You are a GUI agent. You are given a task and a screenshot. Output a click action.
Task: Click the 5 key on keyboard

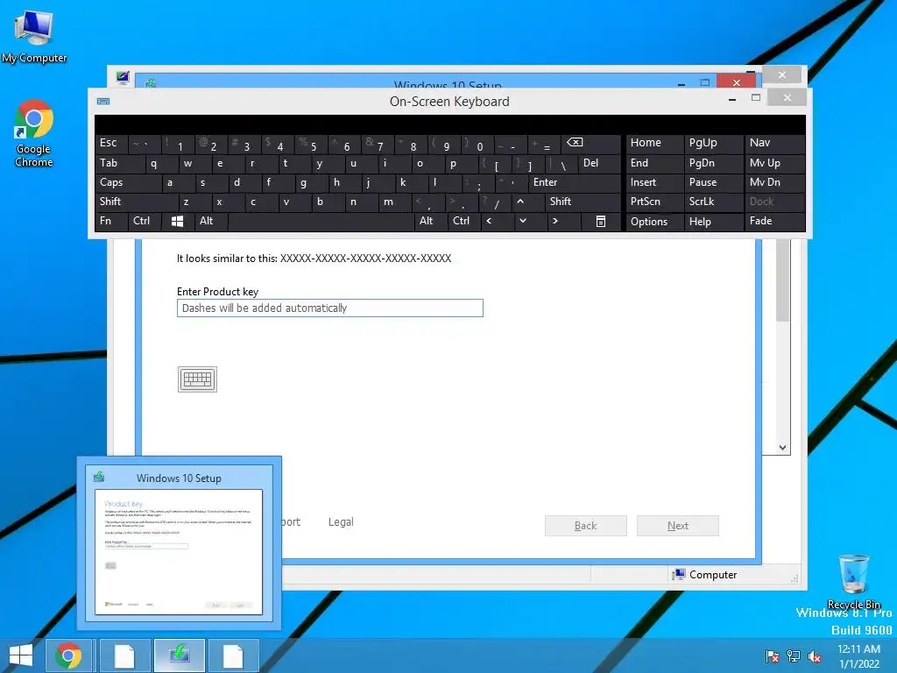pos(311,144)
